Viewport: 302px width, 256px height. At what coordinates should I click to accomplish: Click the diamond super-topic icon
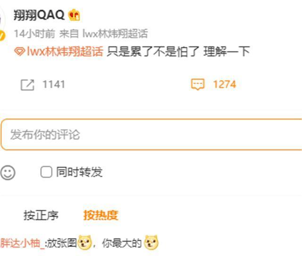(x=19, y=51)
